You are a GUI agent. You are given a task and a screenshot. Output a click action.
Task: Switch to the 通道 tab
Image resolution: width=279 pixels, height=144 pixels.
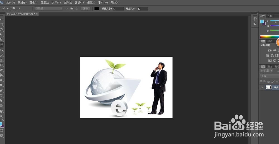pos(270,66)
